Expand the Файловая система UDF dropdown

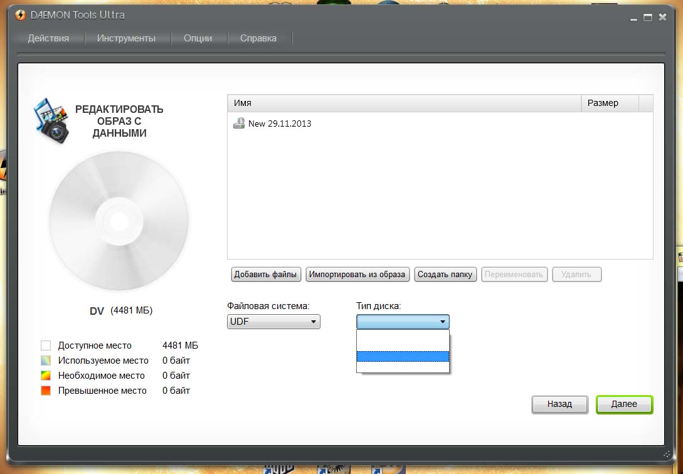tap(273, 322)
